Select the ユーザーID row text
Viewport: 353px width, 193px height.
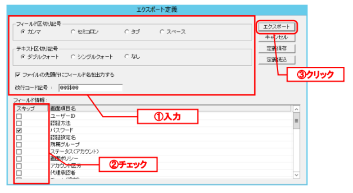coord(63,116)
